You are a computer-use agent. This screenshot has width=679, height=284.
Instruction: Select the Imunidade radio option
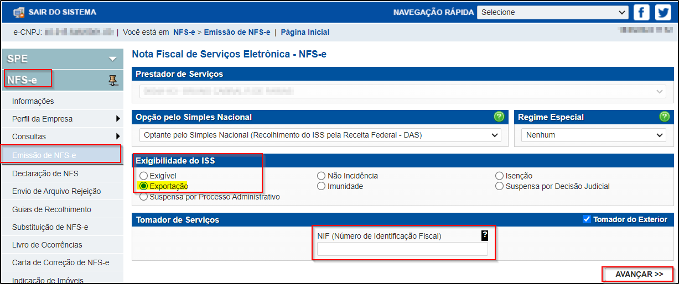point(322,186)
